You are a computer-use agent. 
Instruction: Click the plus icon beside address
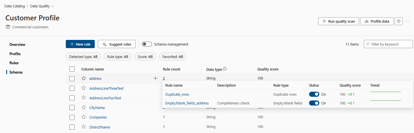tap(155, 78)
